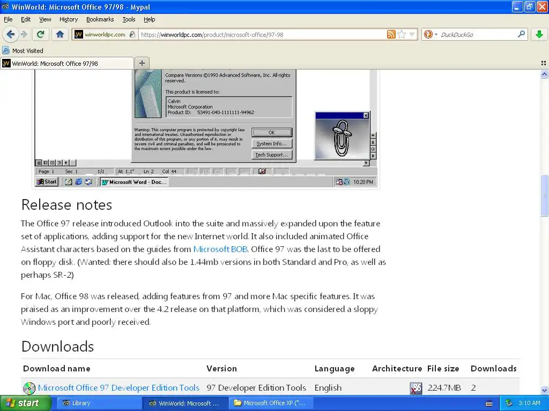Image resolution: width=549 pixels, height=411 pixels.
Task: Click the tray icon beside the clock
Action: (509, 403)
